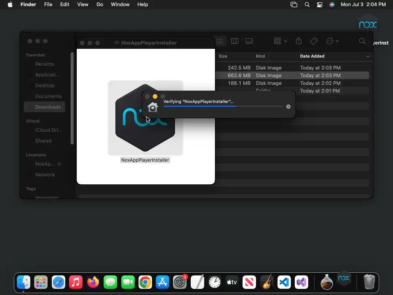Click the Share toolbar icon

pyautogui.click(x=299, y=41)
